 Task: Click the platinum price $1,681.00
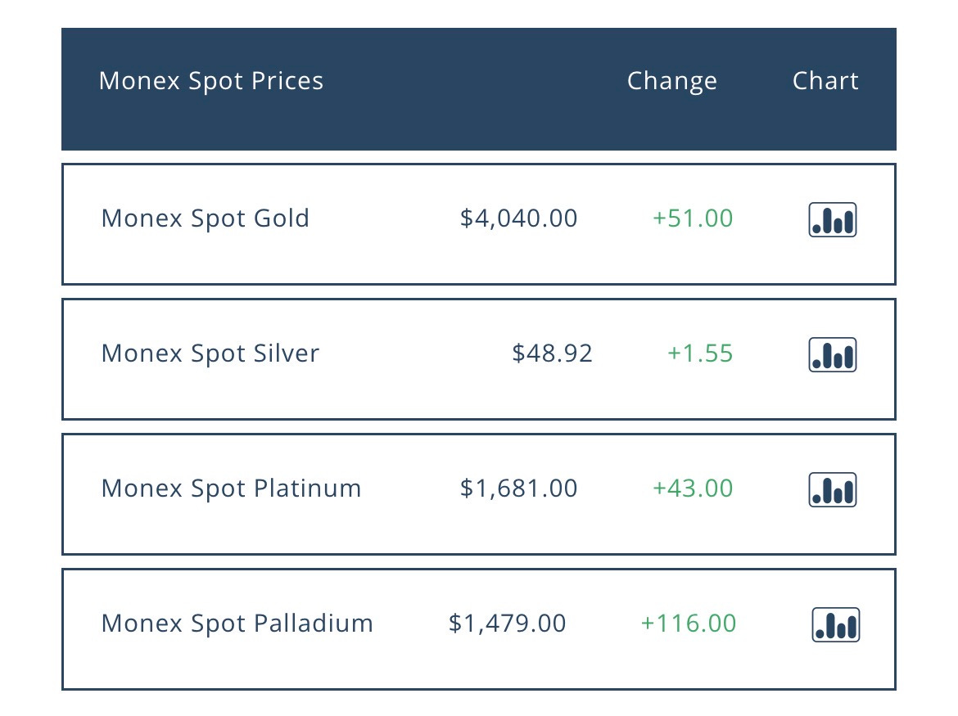click(518, 489)
